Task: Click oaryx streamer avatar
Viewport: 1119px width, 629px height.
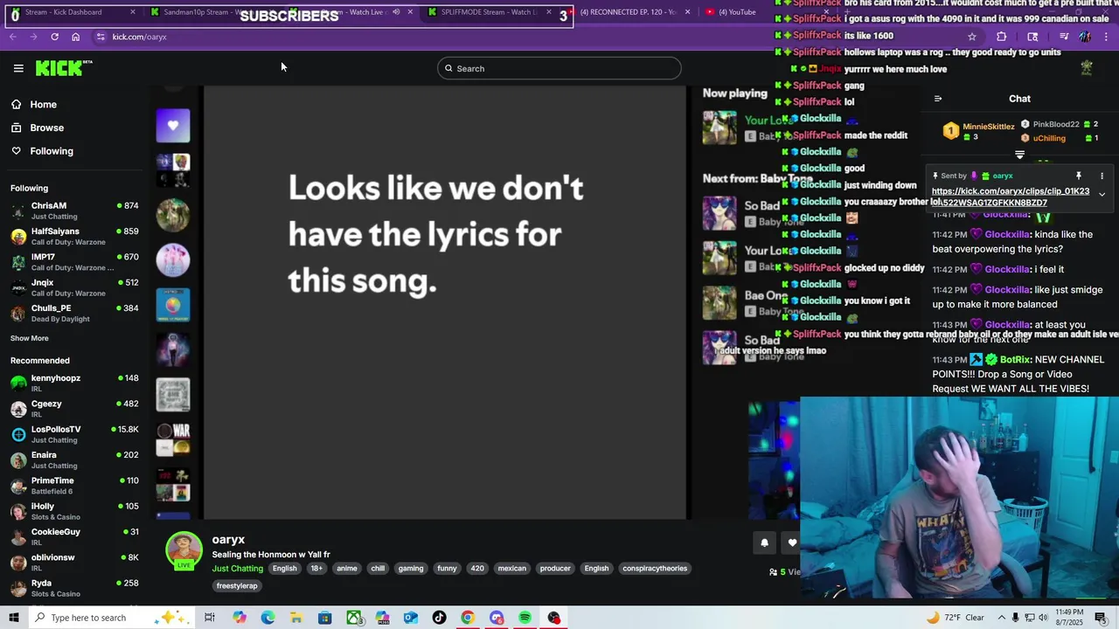Action: (184, 550)
